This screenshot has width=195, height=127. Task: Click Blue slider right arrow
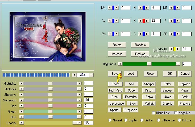[79, 117]
